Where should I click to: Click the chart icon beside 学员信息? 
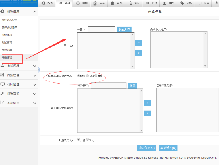tap(2, 103)
